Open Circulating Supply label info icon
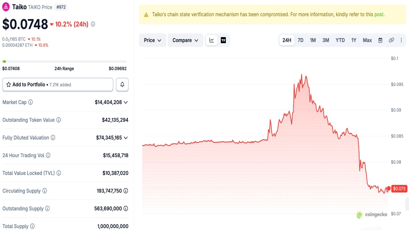Image resolution: width=409 pixels, height=230 pixels. tap(45, 191)
